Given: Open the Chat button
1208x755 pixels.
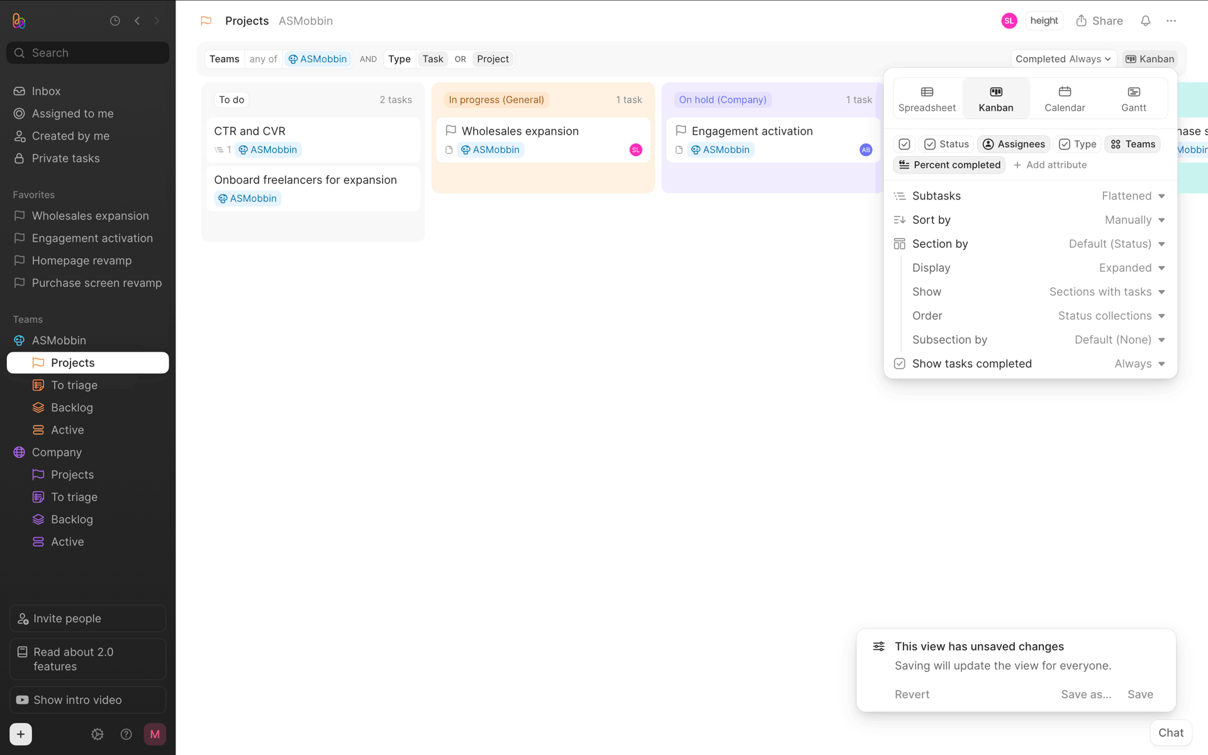Looking at the screenshot, I should point(1171,733).
